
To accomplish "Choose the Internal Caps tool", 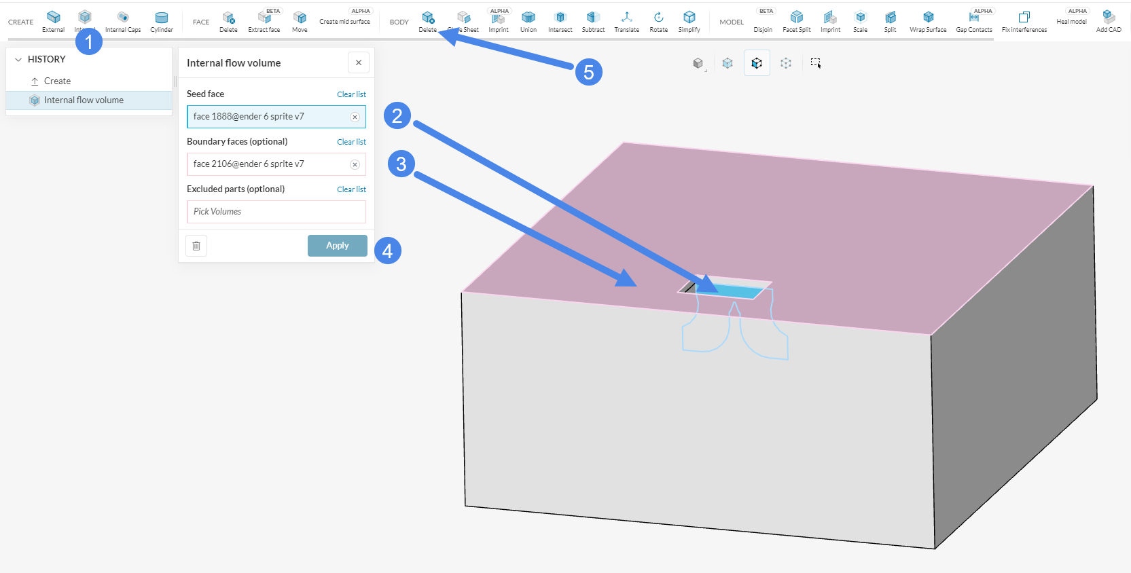I will 123,21.
